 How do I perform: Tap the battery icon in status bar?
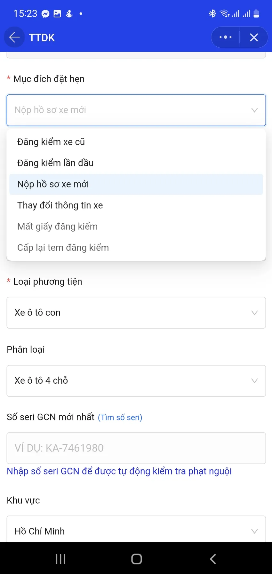click(256, 14)
